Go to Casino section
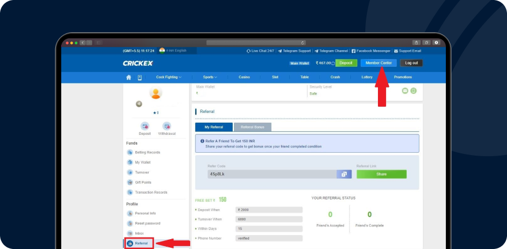507x249 pixels. pos(244,77)
